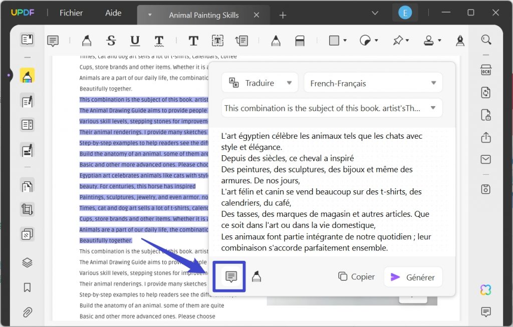Open the UPDF AI assistant icon

pos(486,290)
